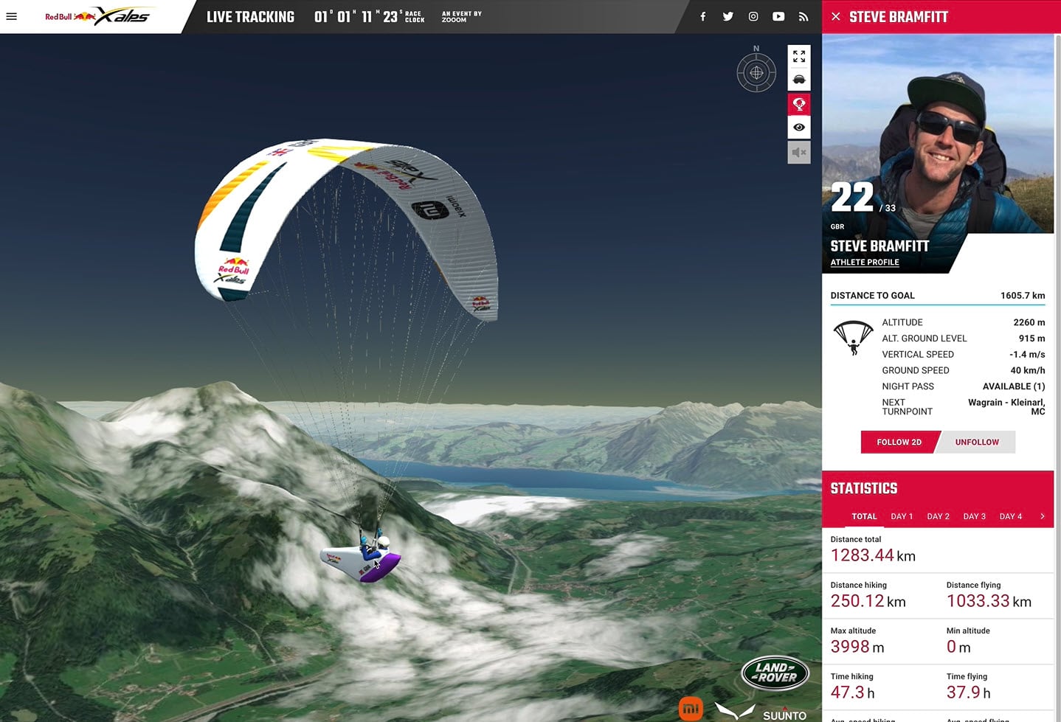Image resolution: width=1061 pixels, height=722 pixels.
Task: Switch to the DAY 2 statistics tab
Action: pyautogui.click(x=938, y=516)
